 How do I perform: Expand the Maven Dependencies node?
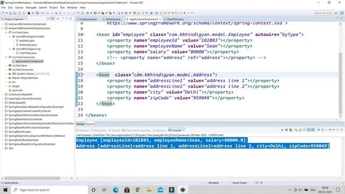coord(6,78)
